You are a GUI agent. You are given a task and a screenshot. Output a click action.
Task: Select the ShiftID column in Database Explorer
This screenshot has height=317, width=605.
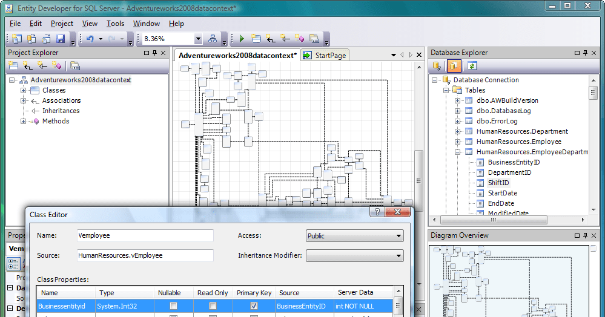pyautogui.click(x=498, y=183)
